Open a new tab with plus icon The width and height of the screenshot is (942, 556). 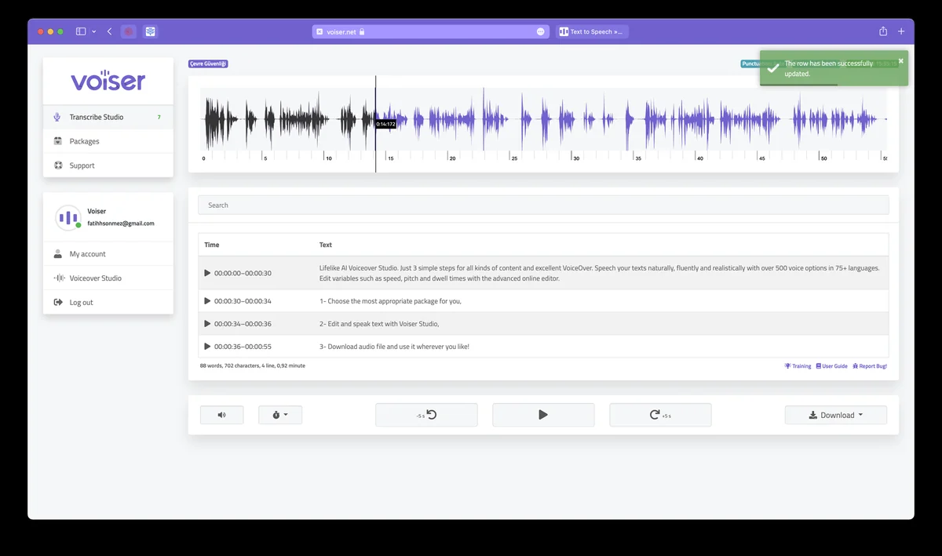[x=901, y=31]
